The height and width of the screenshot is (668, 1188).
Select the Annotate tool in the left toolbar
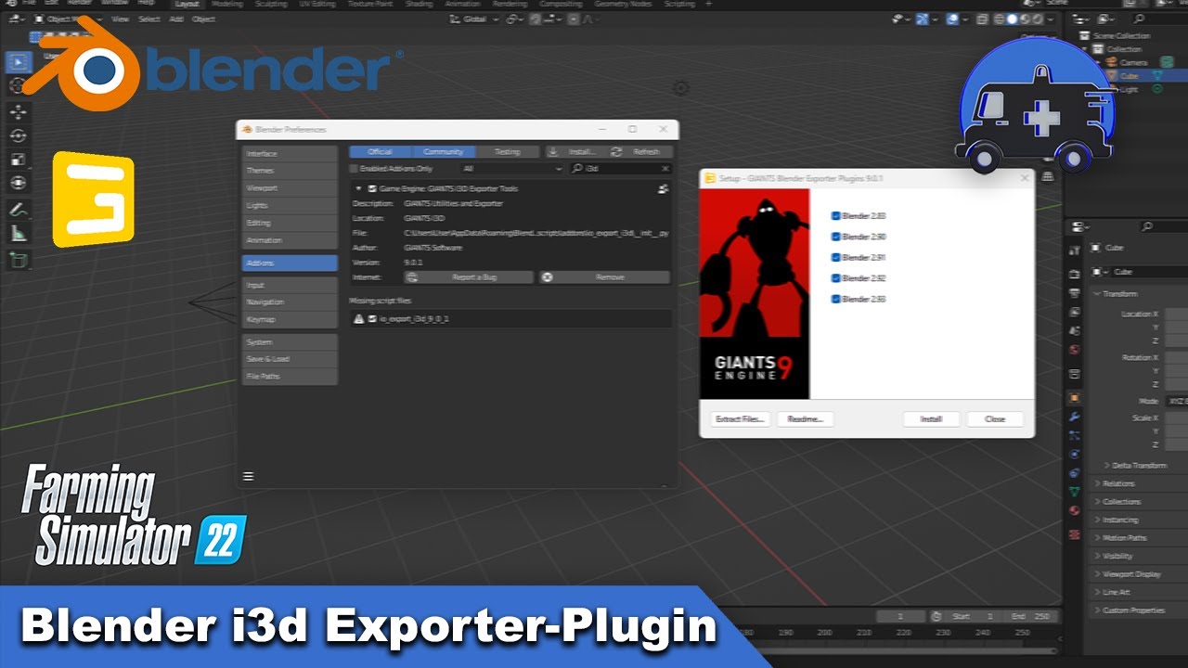pyautogui.click(x=19, y=210)
